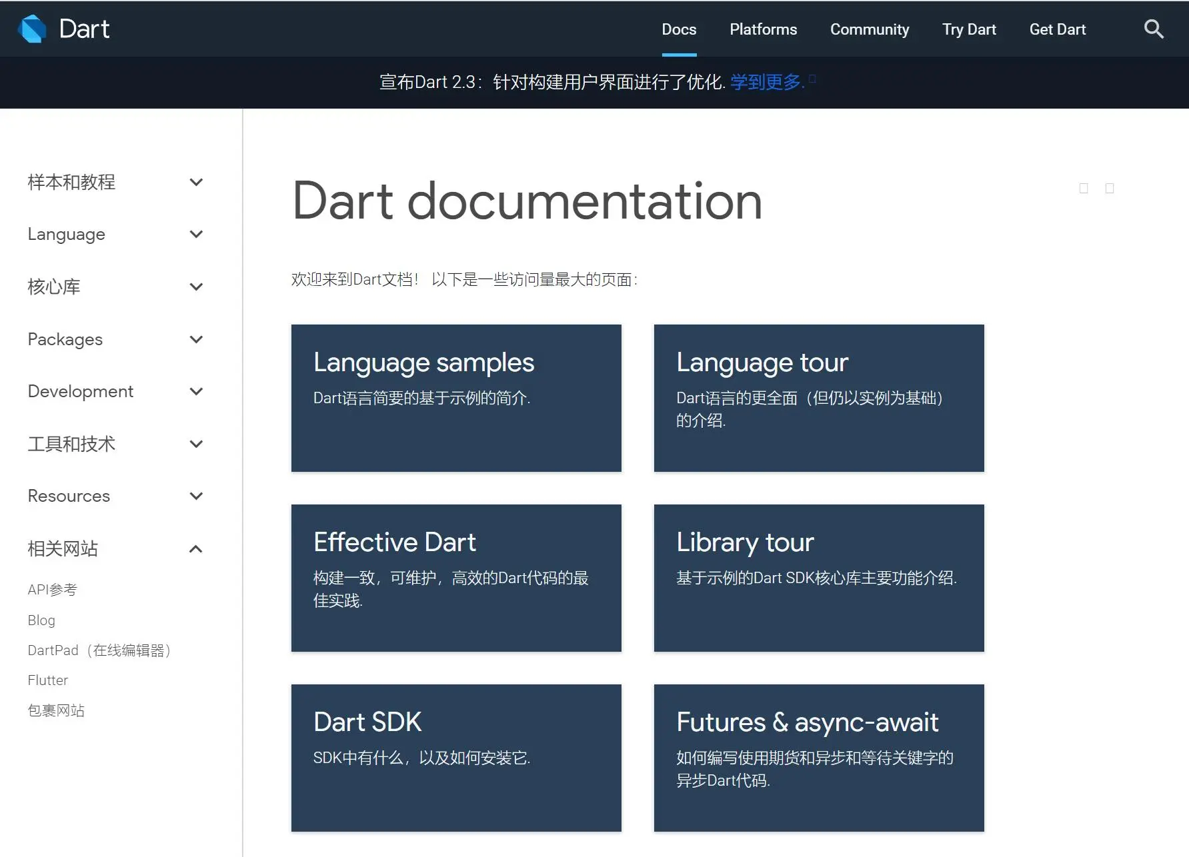Click the 相关网站 sidebar label

63,548
